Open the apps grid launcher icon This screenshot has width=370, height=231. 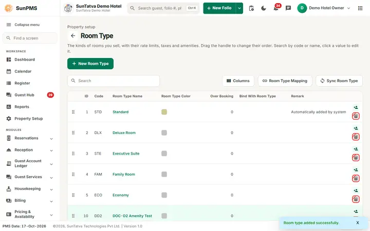[x=360, y=8]
